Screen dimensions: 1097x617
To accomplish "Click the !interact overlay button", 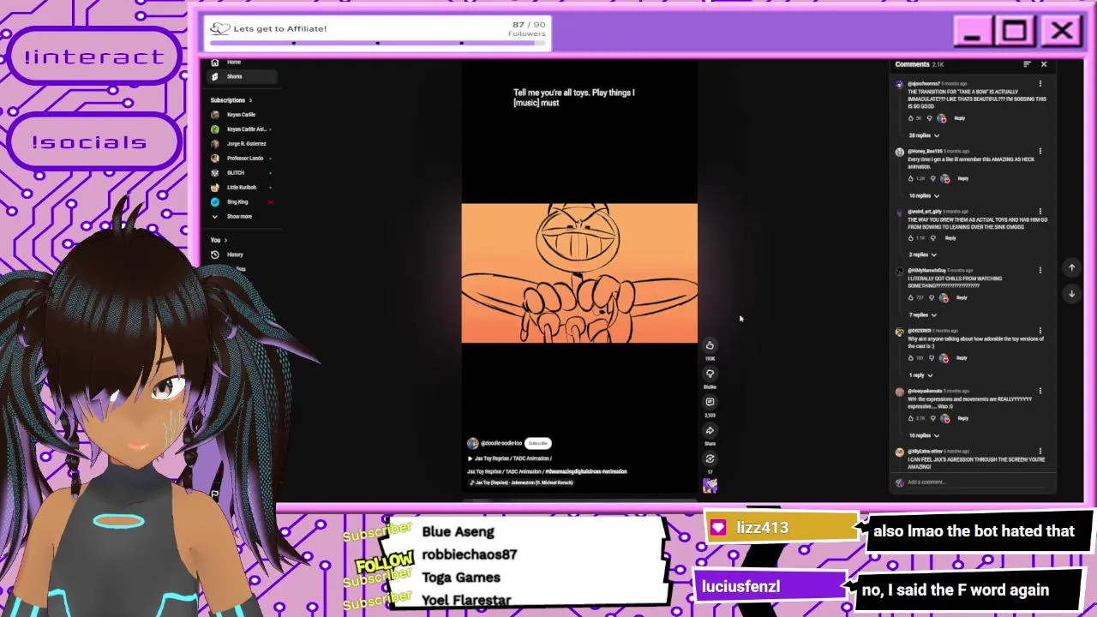I will (94, 57).
